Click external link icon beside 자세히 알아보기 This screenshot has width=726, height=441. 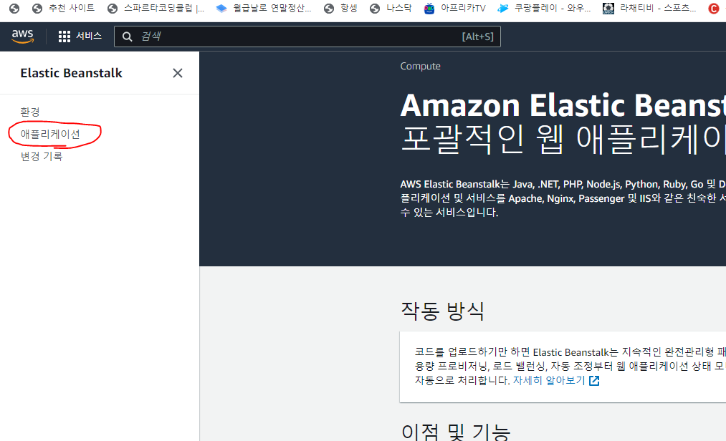point(594,380)
